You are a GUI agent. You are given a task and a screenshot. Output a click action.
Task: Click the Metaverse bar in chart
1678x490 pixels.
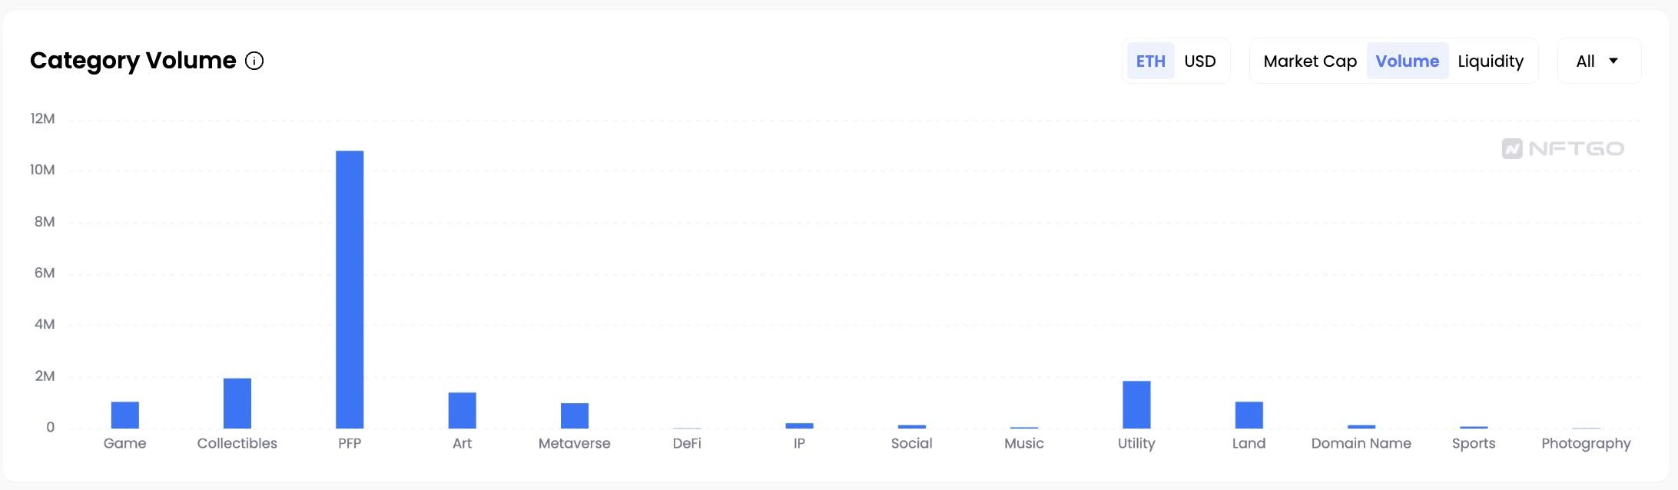pyautogui.click(x=575, y=416)
